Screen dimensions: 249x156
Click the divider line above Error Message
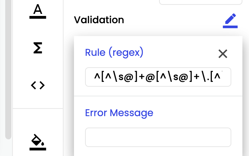(158, 96)
